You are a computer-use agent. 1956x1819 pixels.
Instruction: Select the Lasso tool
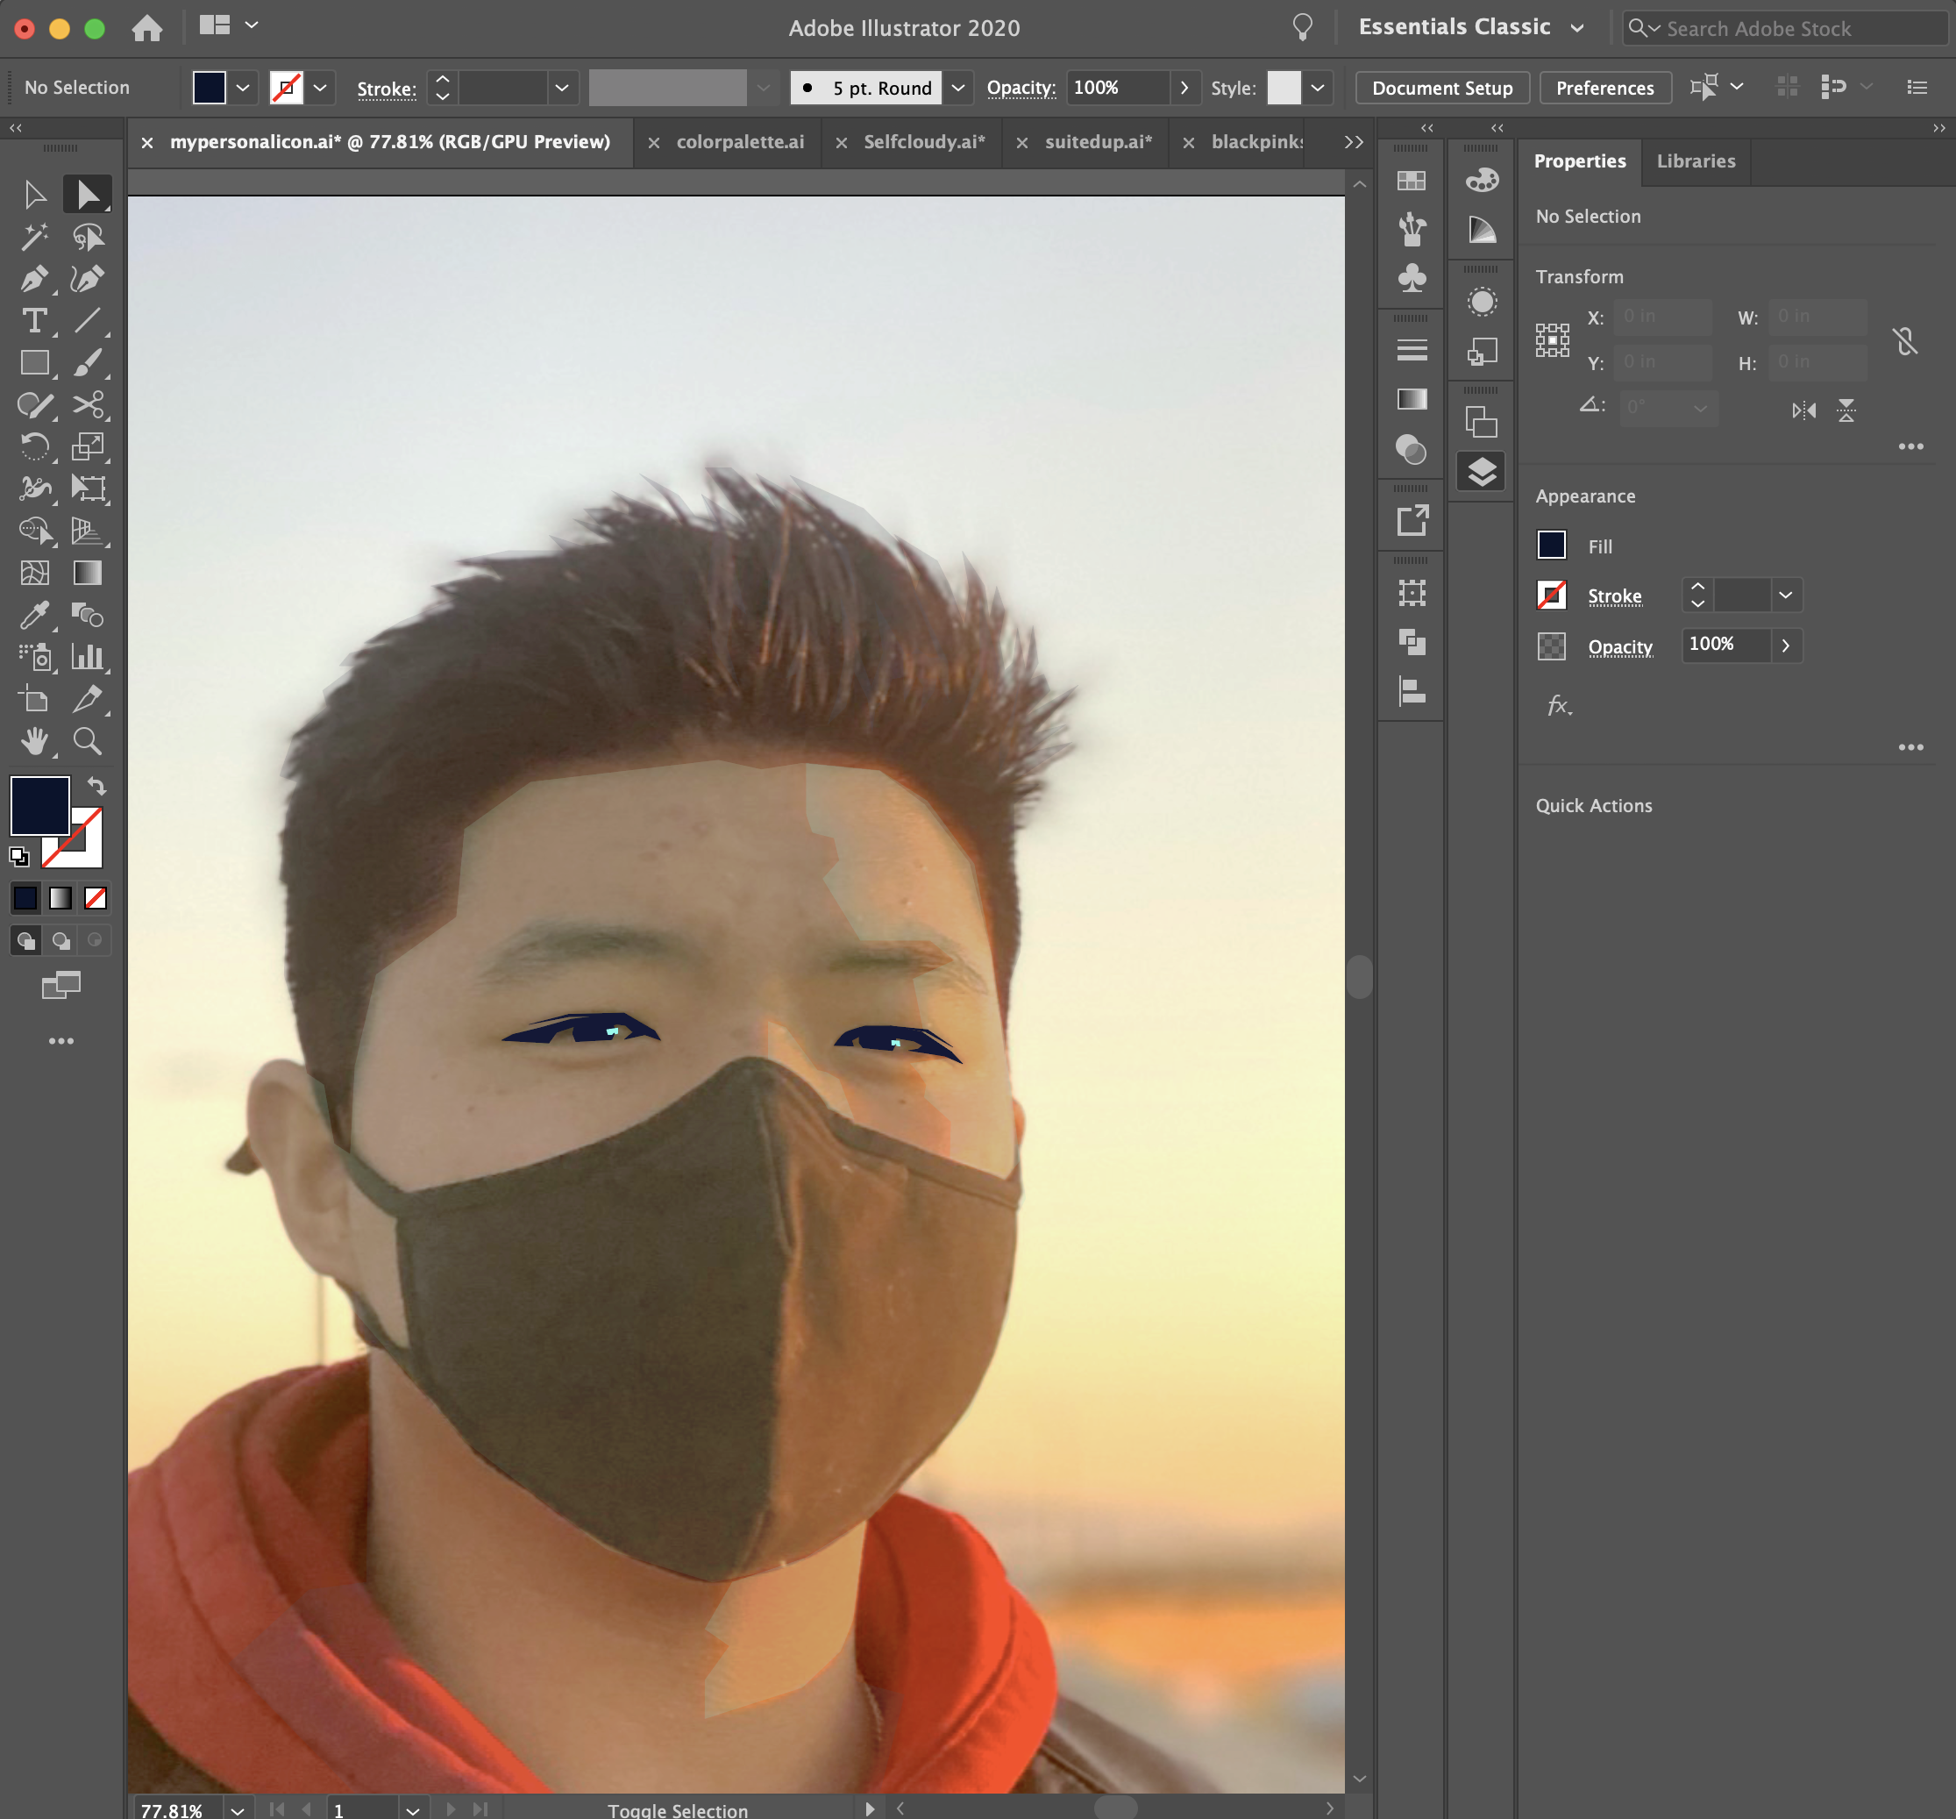[88, 236]
